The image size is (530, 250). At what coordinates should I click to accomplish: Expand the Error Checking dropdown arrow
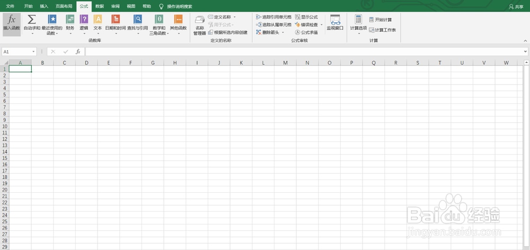[x=322, y=25]
